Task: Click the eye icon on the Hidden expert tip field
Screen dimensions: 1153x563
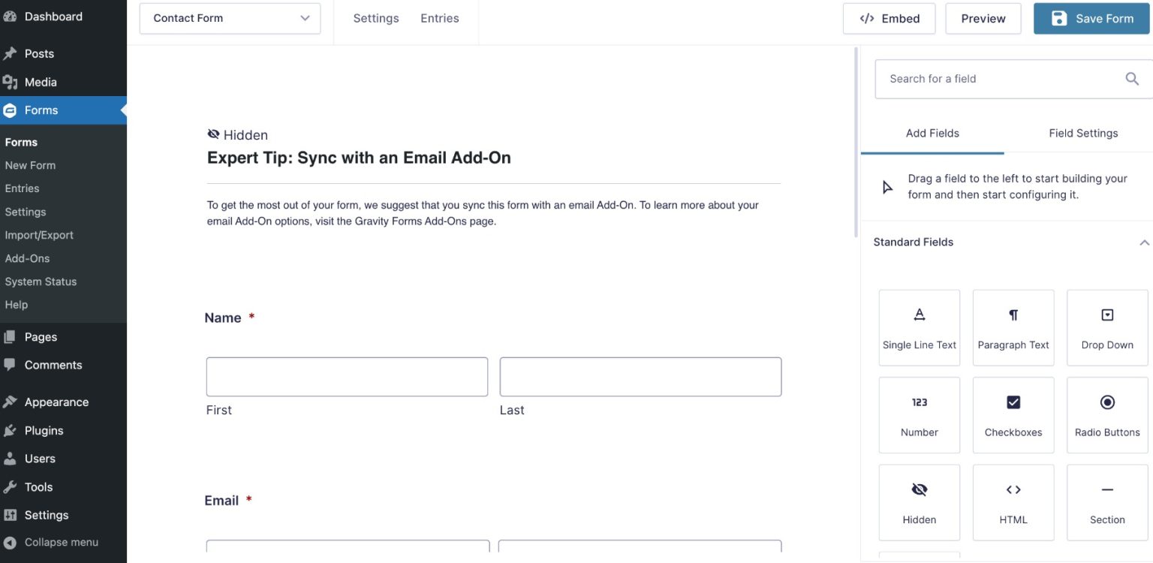Action: (x=214, y=134)
